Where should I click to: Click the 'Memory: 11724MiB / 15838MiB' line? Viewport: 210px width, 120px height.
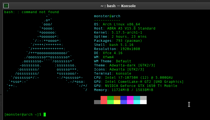123,90
